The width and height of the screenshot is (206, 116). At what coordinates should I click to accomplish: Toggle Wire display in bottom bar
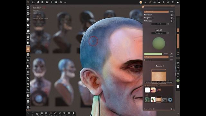pyautogui.click(x=73, y=114)
